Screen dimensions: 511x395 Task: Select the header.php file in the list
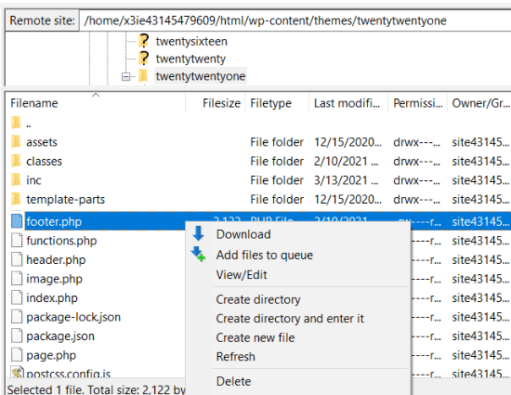coord(56,259)
